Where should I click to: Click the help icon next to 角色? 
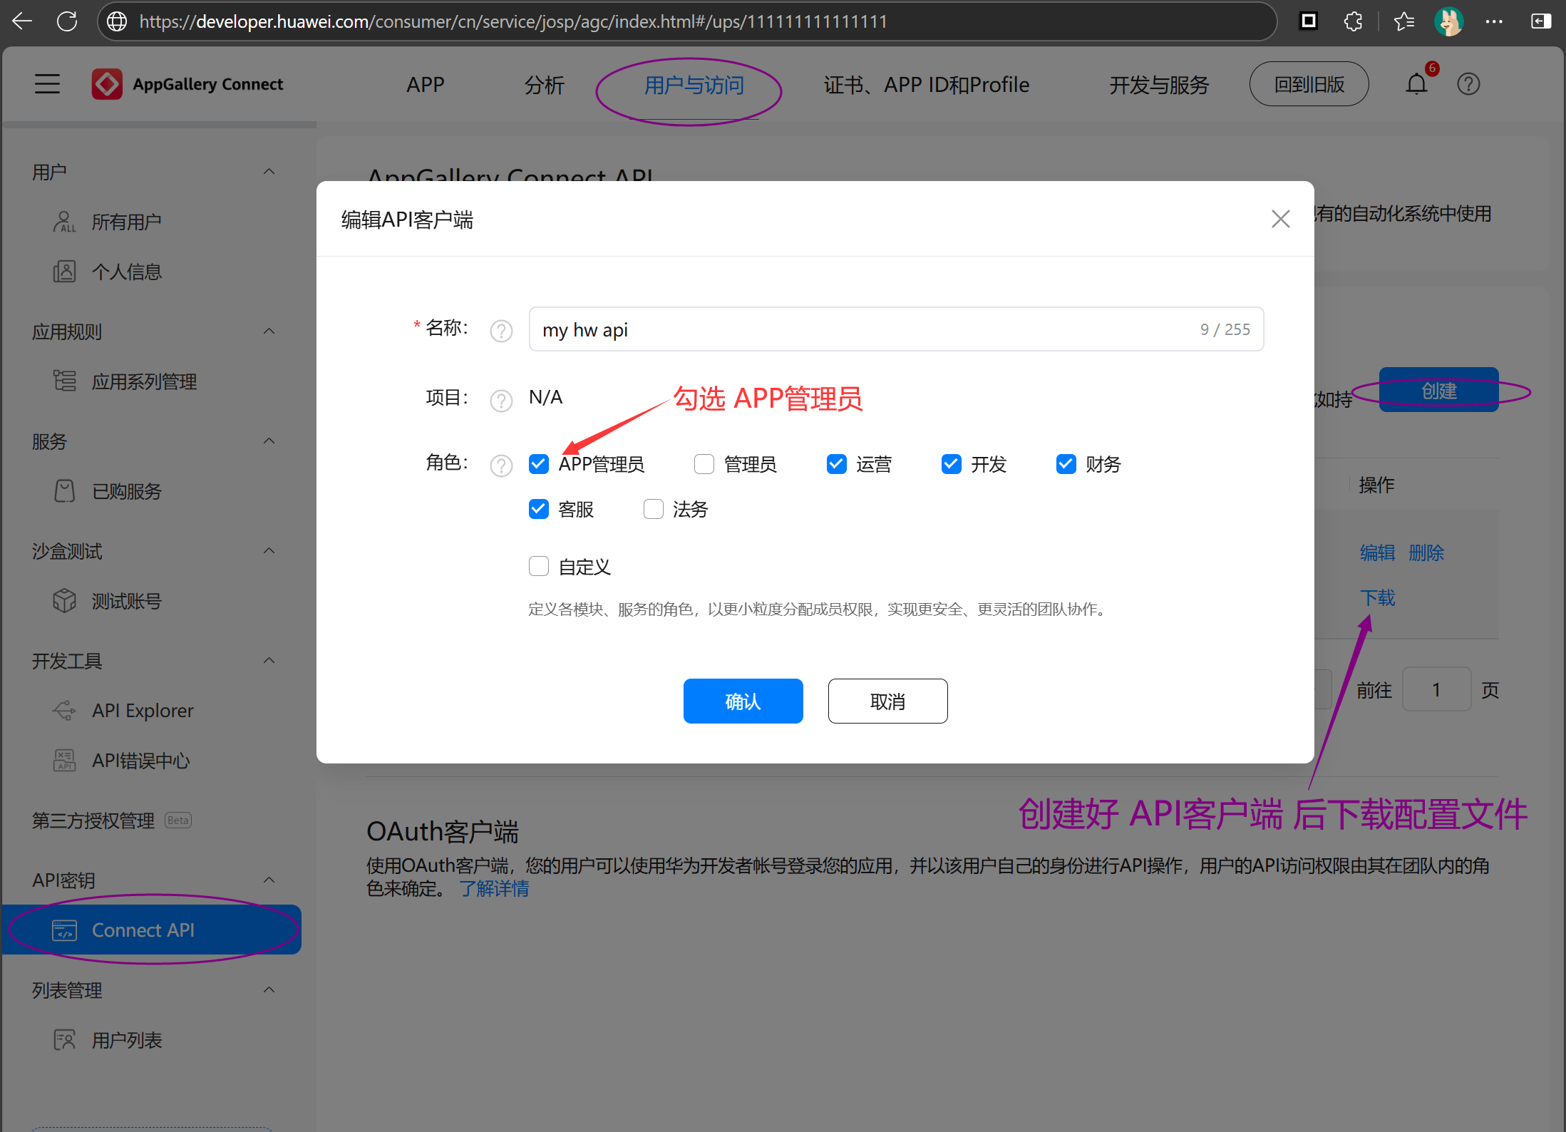[501, 465]
